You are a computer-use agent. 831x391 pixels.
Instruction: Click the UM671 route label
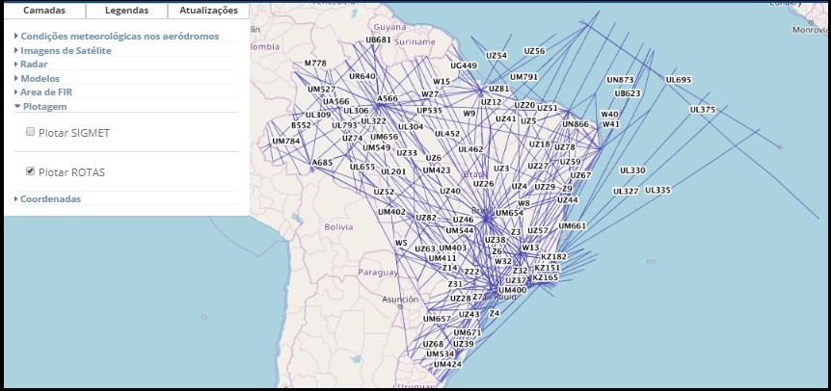pos(468,333)
